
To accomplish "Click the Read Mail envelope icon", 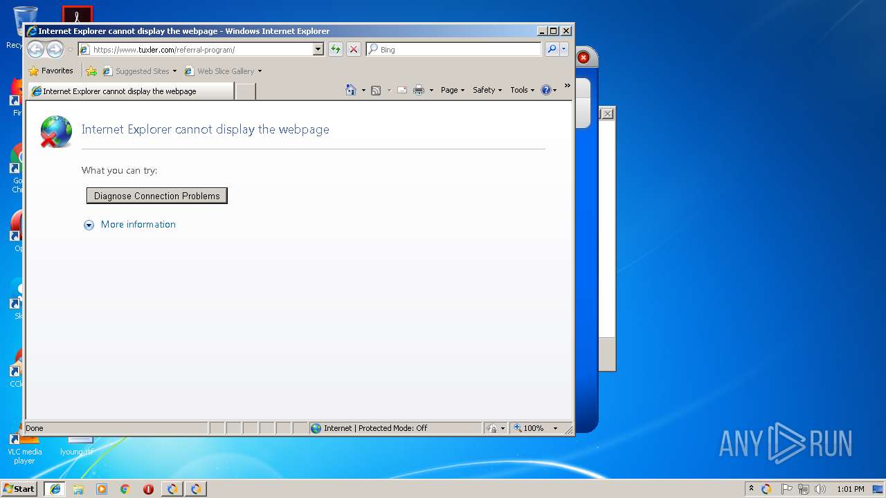I will [402, 90].
